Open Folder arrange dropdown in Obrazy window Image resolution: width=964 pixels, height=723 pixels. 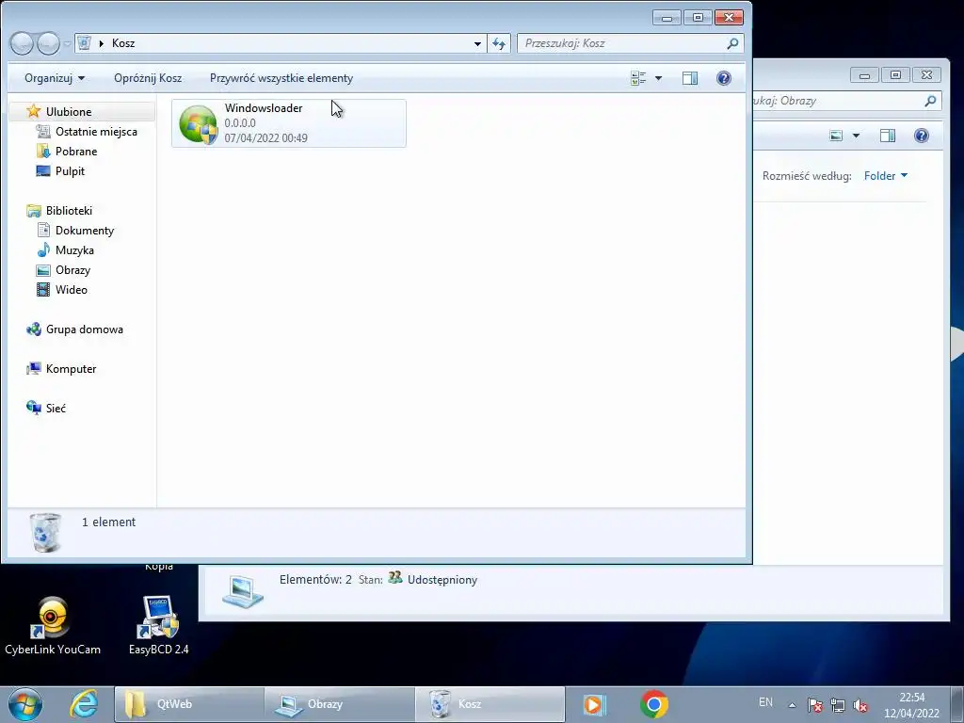(885, 176)
